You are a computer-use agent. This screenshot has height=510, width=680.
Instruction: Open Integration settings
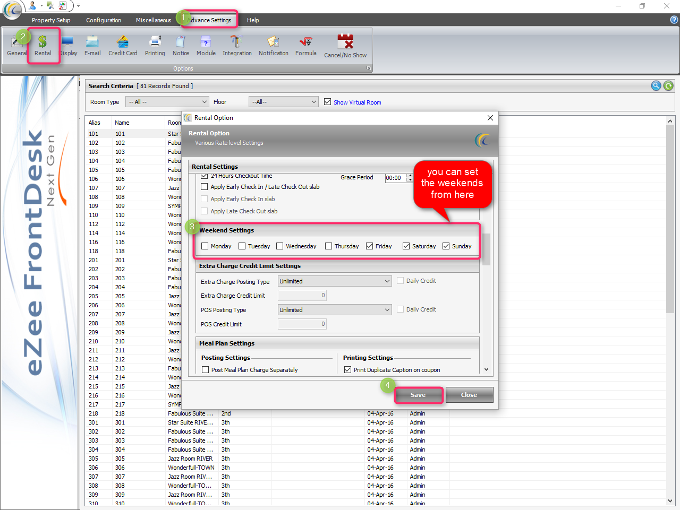(x=237, y=46)
